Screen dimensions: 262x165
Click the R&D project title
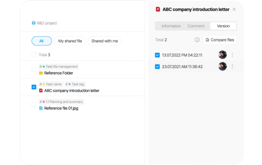[x=47, y=23]
